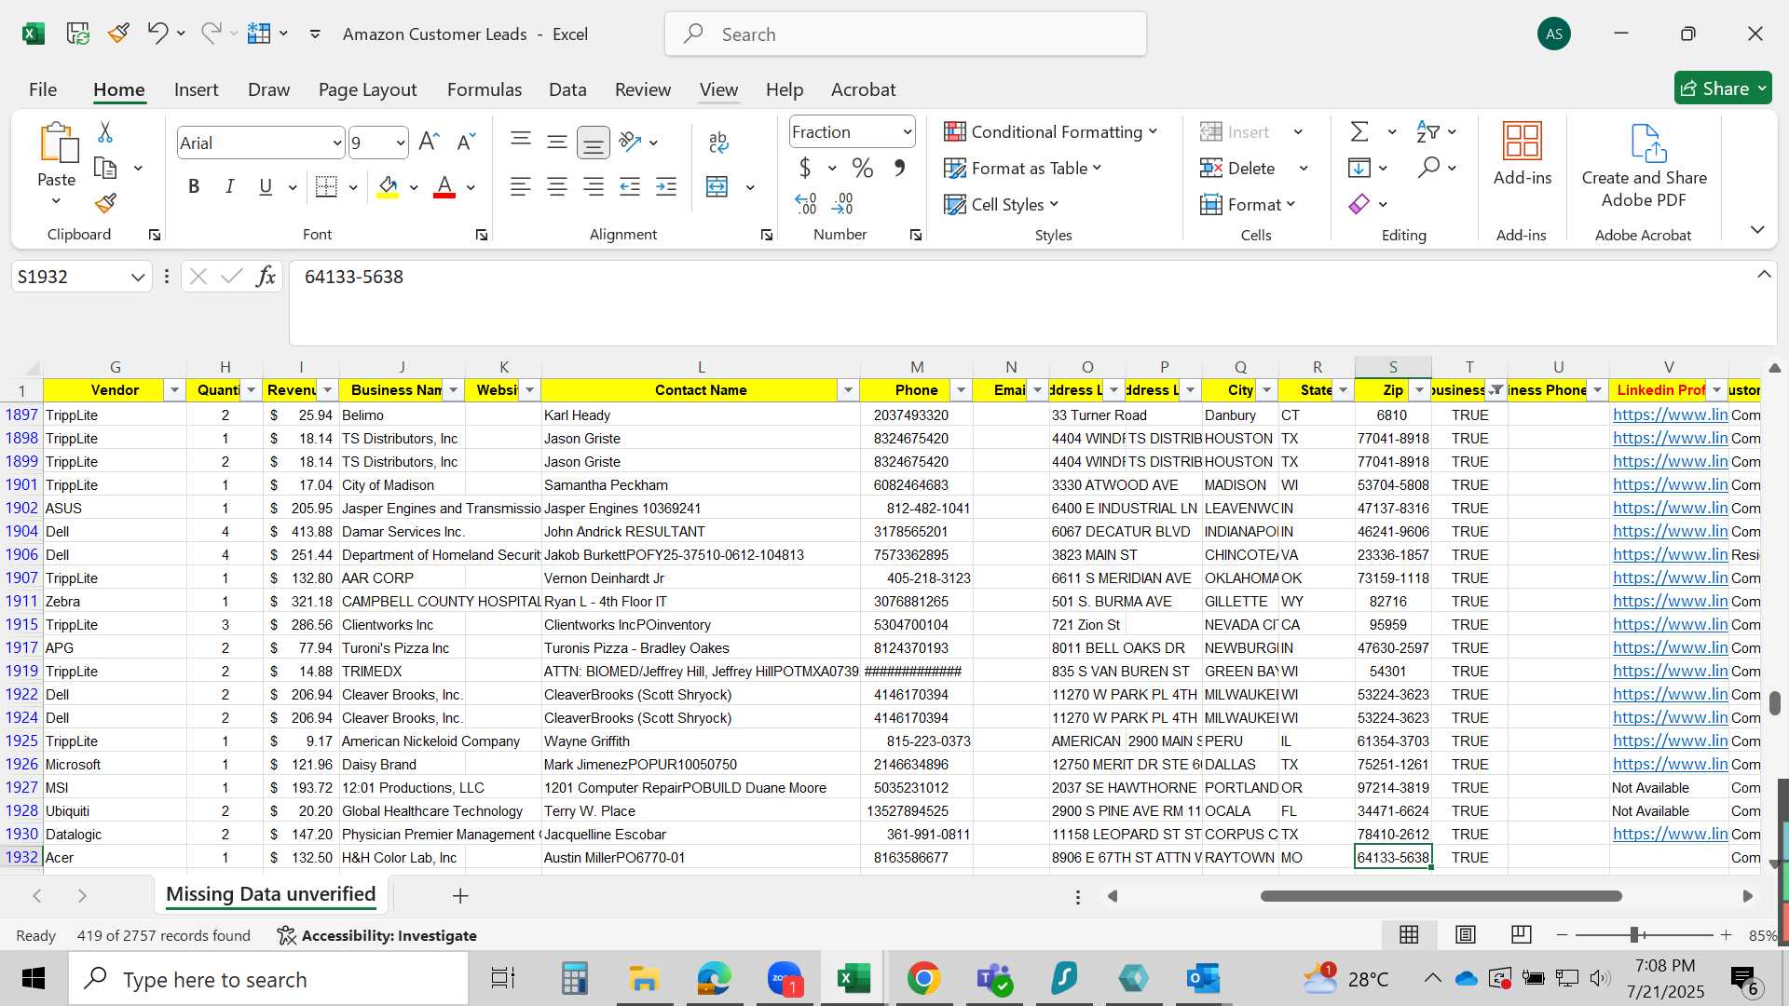Click the Copy icon in Clipboard group
1789x1006 pixels.
(x=105, y=169)
